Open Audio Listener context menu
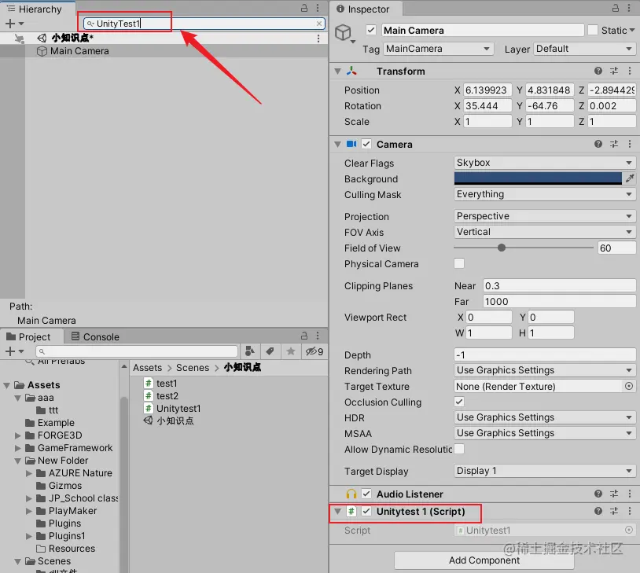Image resolution: width=640 pixels, height=573 pixels. tap(630, 494)
